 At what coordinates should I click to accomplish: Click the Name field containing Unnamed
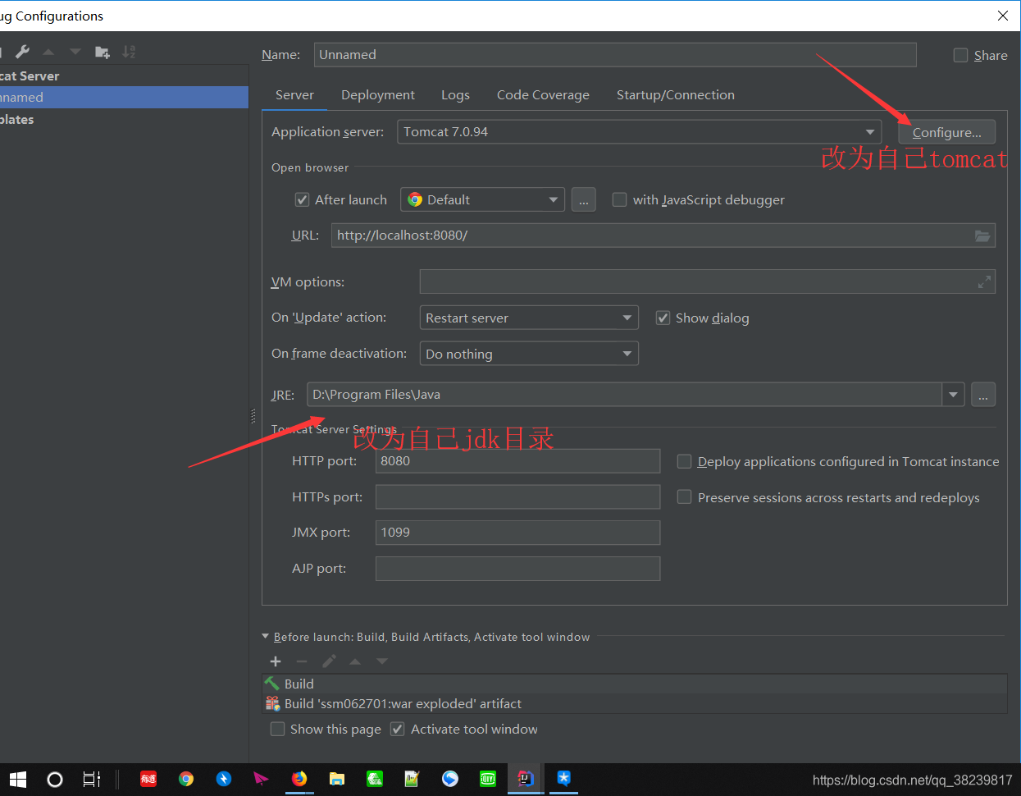pyautogui.click(x=615, y=55)
